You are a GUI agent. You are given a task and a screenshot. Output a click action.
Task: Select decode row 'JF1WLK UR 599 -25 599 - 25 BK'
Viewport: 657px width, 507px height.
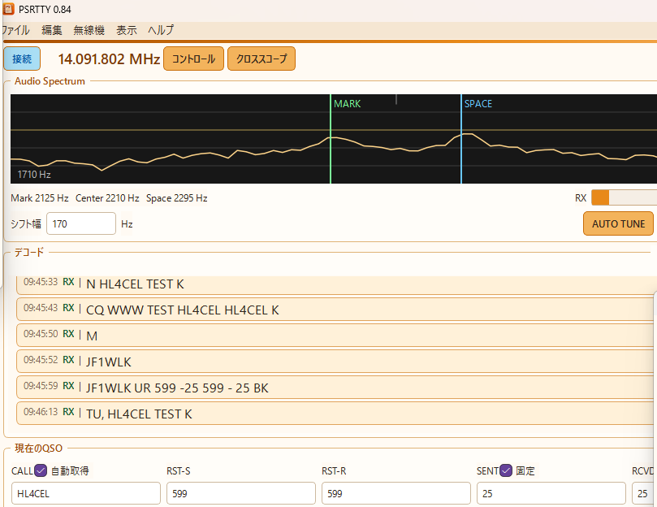click(335, 388)
